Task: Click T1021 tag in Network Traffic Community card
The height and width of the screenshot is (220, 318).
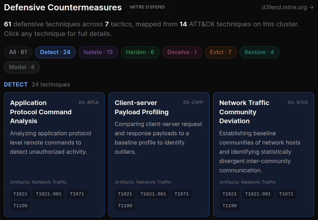Action: click(x=229, y=194)
